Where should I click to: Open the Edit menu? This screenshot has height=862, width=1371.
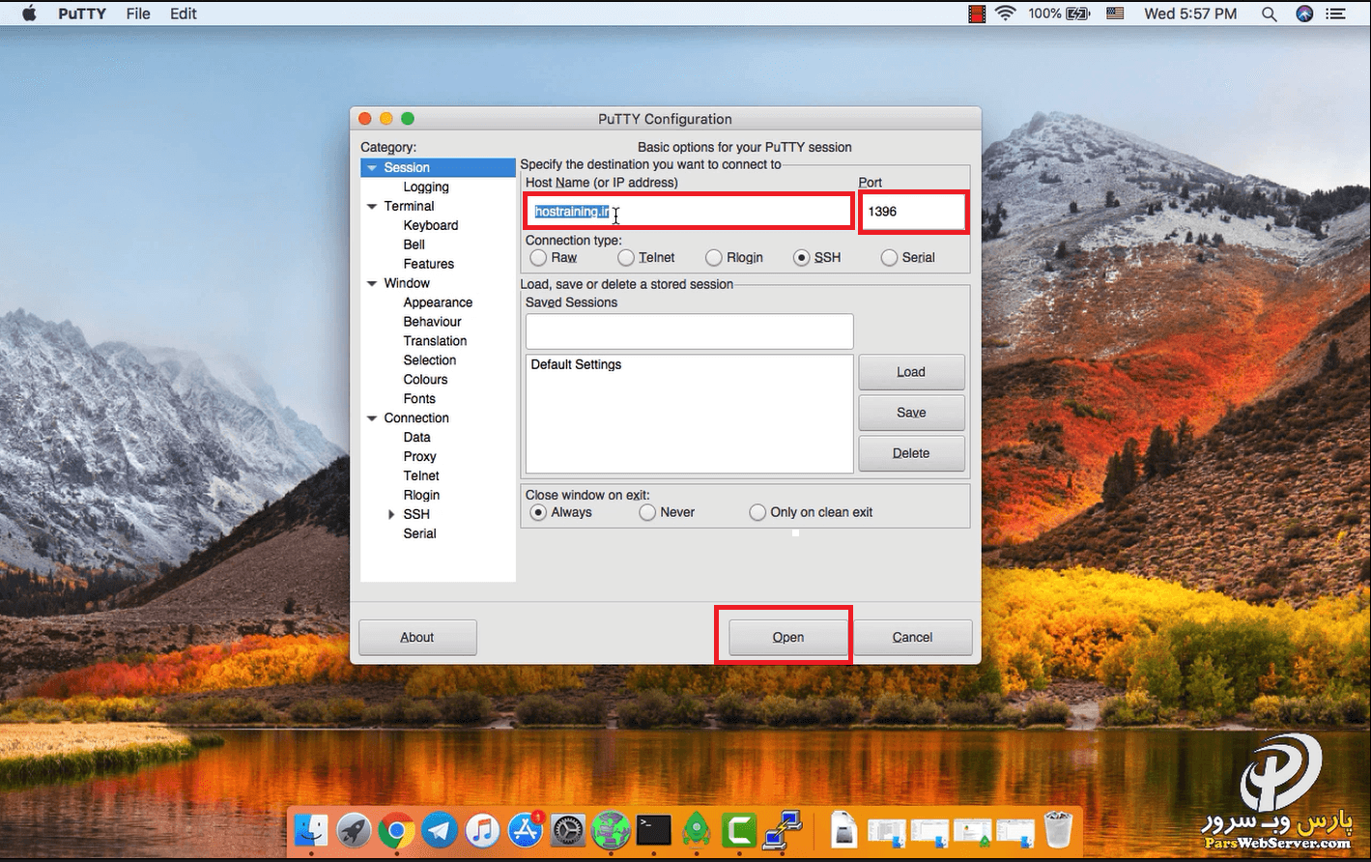(183, 14)
